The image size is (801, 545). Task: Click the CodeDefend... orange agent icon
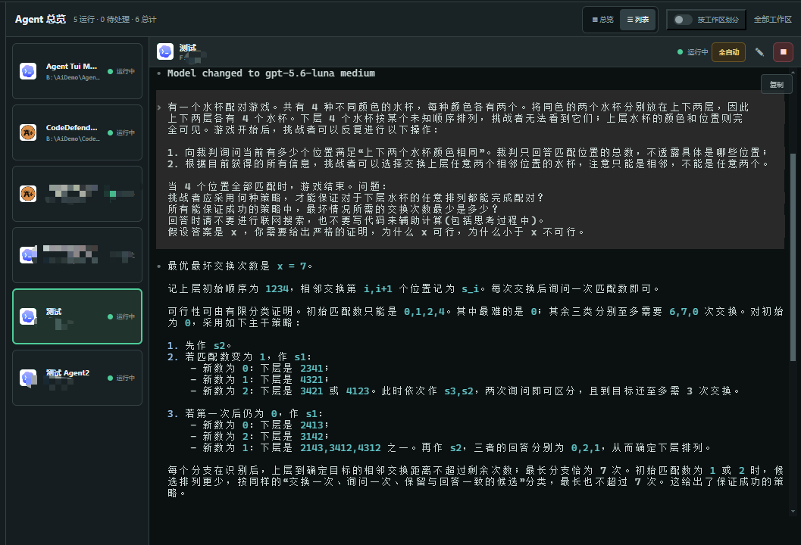pos(28,132)
